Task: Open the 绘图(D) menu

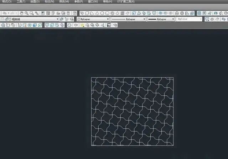Action: (x=35, y=1)
